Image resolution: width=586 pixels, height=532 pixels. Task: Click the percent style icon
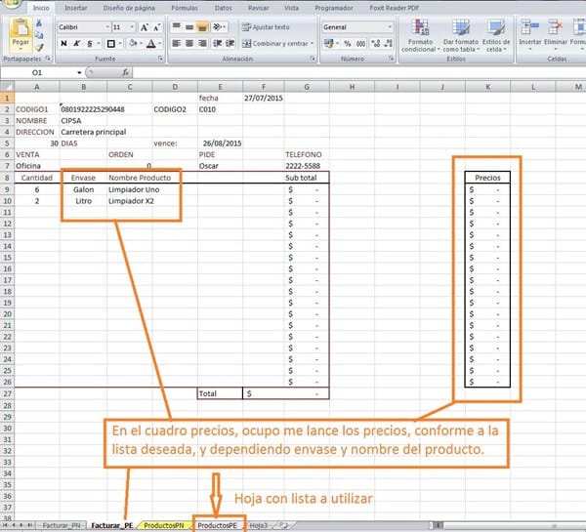click(x=347, y=44)
